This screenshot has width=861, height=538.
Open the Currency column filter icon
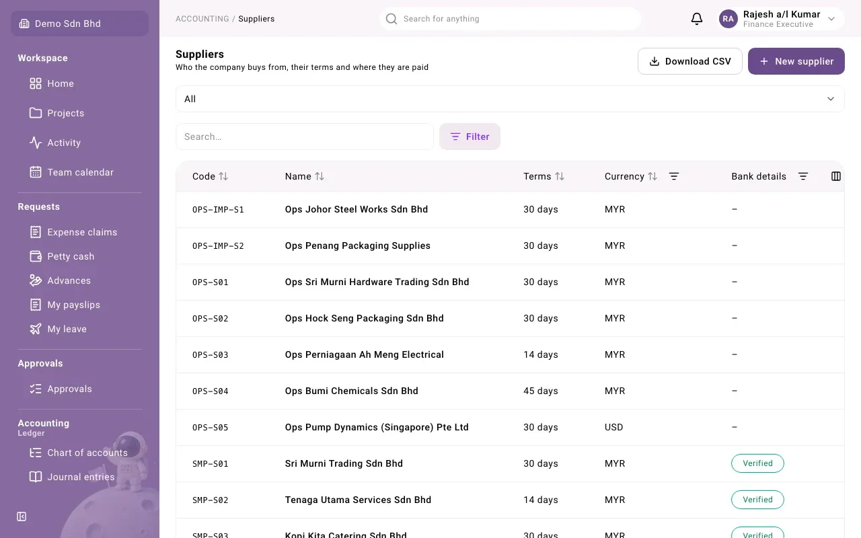click(674, 176)
